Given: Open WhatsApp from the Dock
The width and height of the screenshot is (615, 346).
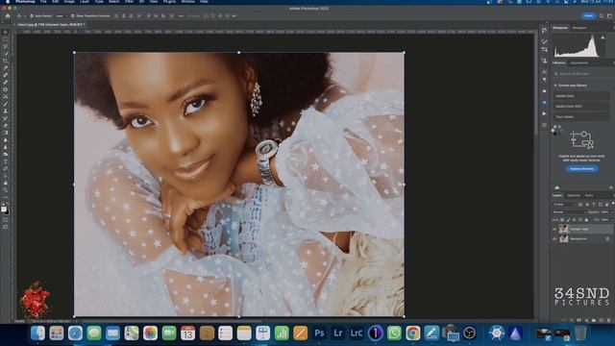Looking at the screenshot, I should [394, 334].
